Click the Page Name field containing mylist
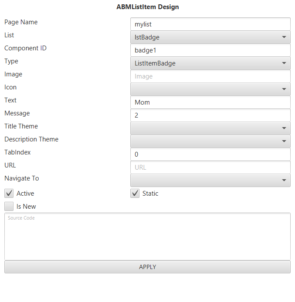 pos(210,24)
